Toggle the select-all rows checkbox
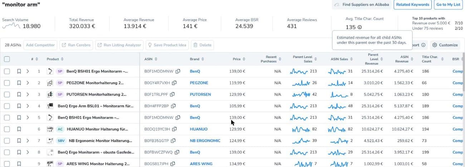Viewport: 465px width, 167px height. pos(7,59)
